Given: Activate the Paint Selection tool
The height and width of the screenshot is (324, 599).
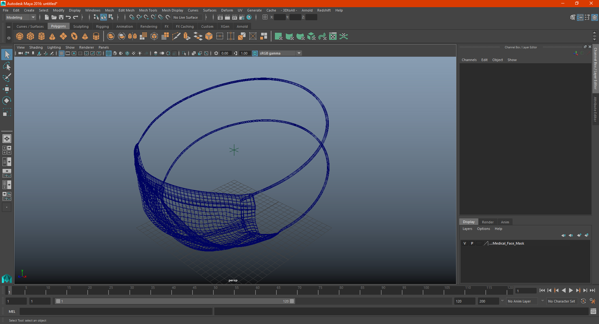Looking at the screenshot, I should tap(7, 78).
